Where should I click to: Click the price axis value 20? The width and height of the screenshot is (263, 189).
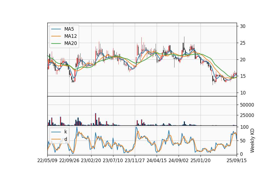pos(243,60)
